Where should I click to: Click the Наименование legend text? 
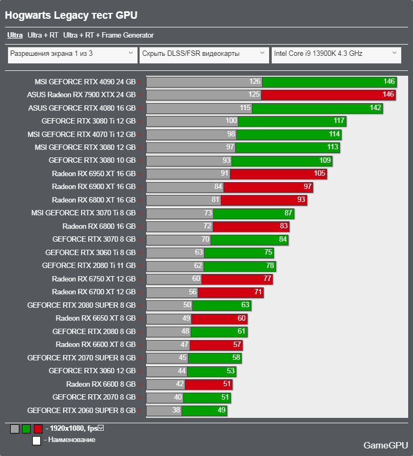(71, 440)
